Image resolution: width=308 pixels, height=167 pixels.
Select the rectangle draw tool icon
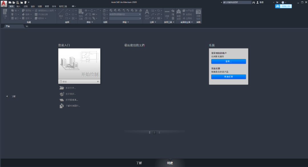67,18
